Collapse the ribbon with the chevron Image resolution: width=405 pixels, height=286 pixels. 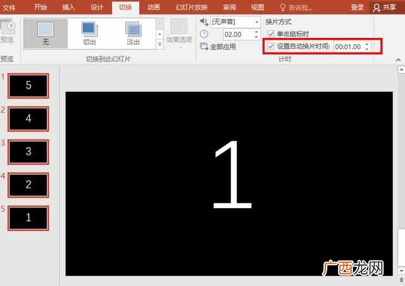click(398, 59)
